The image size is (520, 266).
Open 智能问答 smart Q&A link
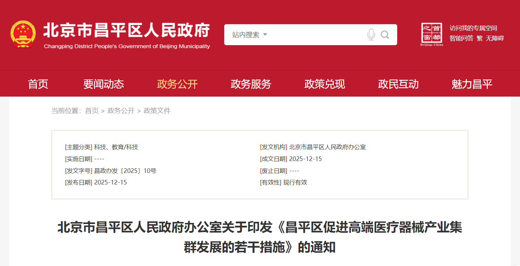pos(461,38)
